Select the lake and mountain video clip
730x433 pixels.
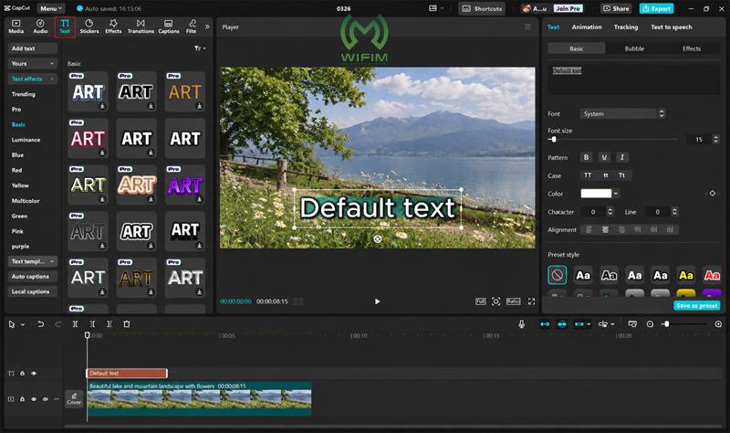199,398
